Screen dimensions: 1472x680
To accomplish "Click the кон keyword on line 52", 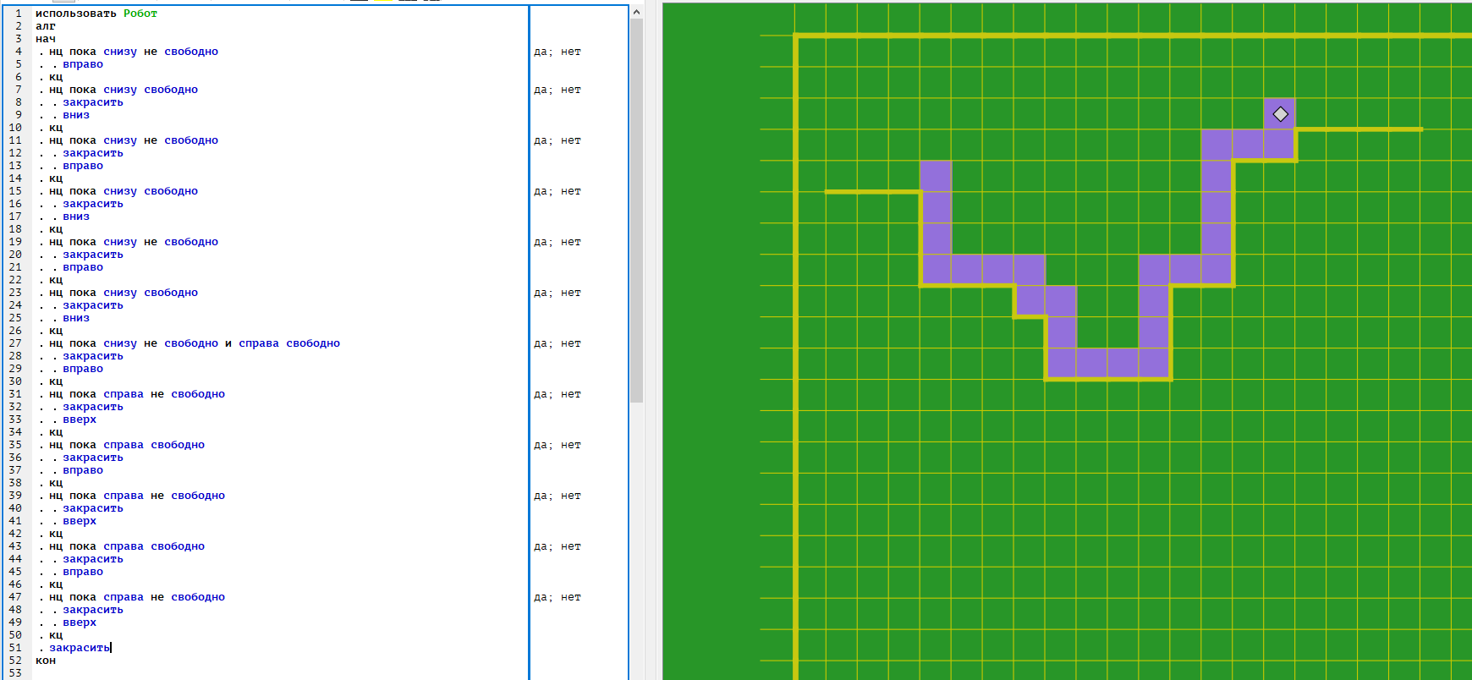I will pos(45,661).
